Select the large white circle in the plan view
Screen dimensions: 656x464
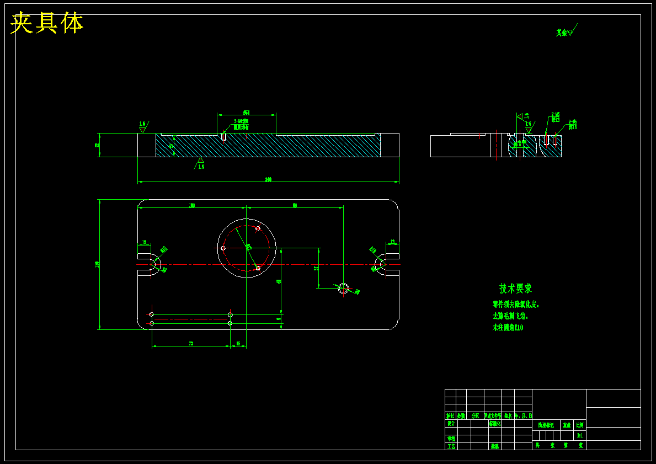247,248
